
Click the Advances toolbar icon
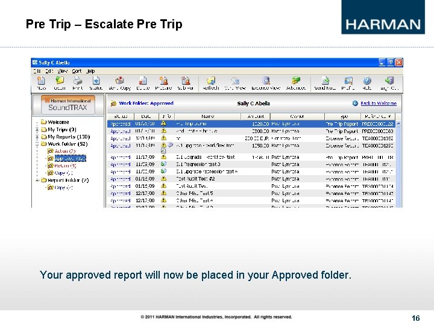[x=295, y=81]
